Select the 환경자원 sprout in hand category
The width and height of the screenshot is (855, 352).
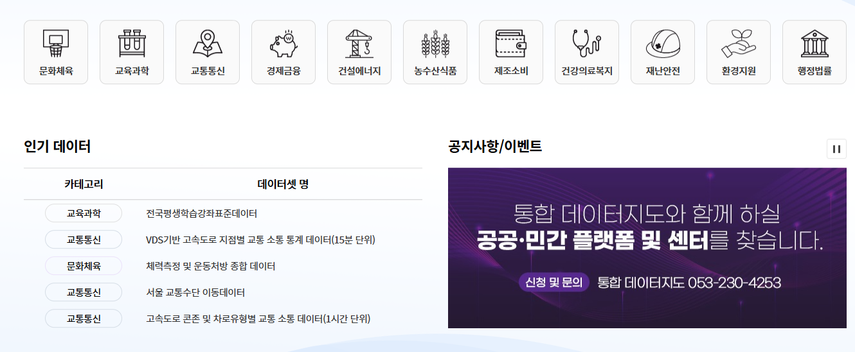[739, 52]
